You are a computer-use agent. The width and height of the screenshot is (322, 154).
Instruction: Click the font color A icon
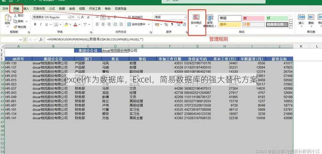pos(75,25)
